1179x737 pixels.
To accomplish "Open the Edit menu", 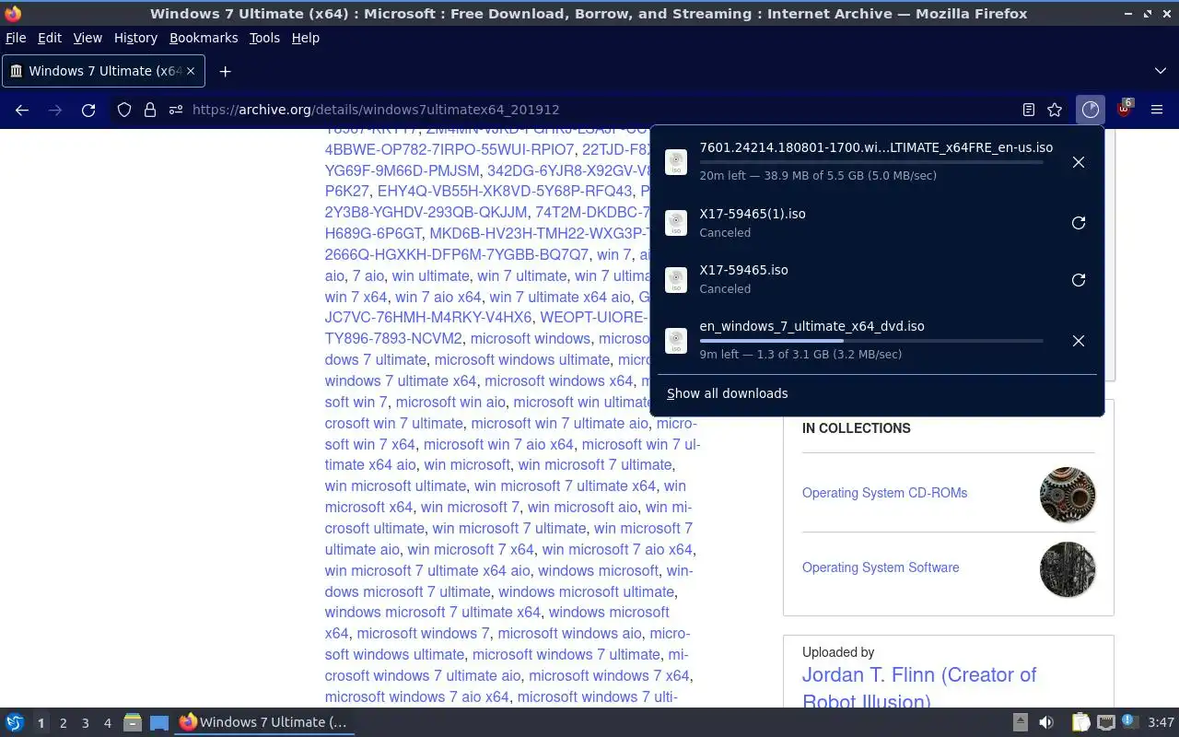I will click(50, 38).
